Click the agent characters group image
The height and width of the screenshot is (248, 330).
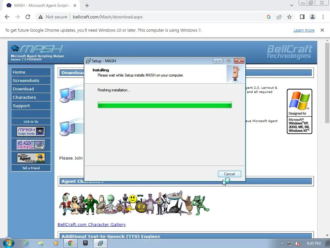pyautogui.click(x=134, y=203)
